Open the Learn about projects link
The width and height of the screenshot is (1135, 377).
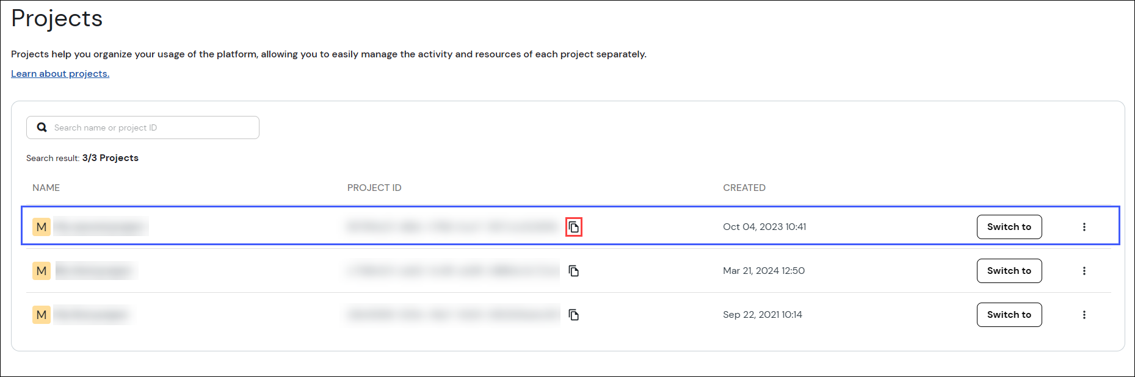[60, 74]
